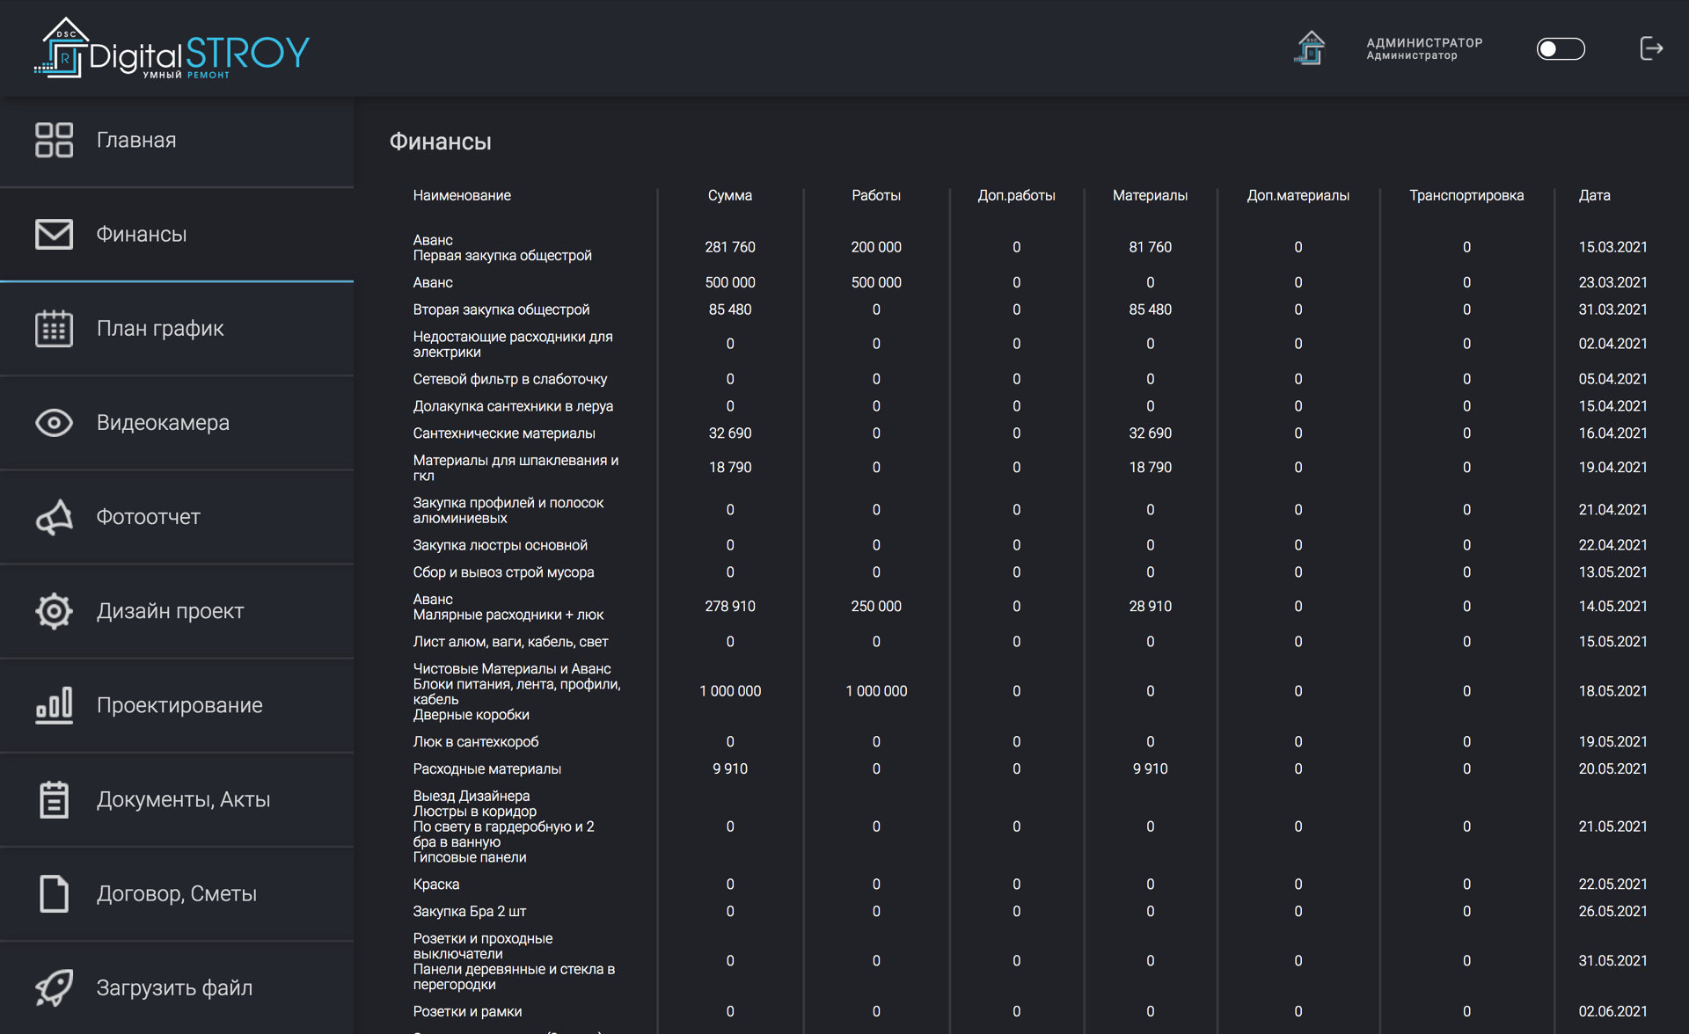Click the Дизайн проект gear icon
The width and height of the screenshot is (1689, 1034).
pyautogui.click(x=54, y=611)
